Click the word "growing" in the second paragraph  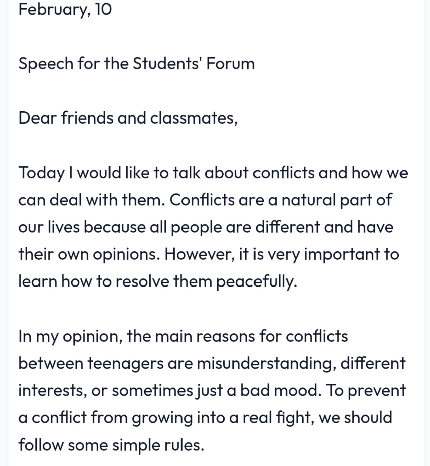(x=162, y=418)
